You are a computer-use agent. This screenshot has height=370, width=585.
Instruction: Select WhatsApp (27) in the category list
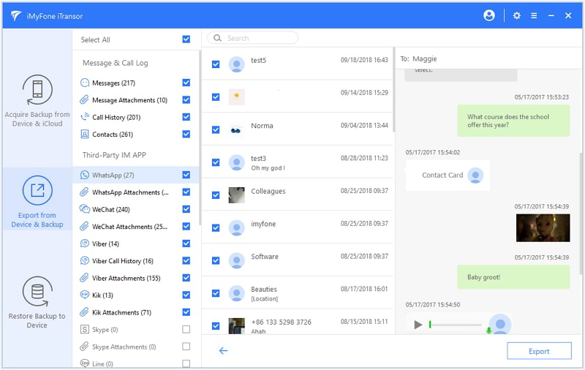pyautogui.click(x=113, y=175)
